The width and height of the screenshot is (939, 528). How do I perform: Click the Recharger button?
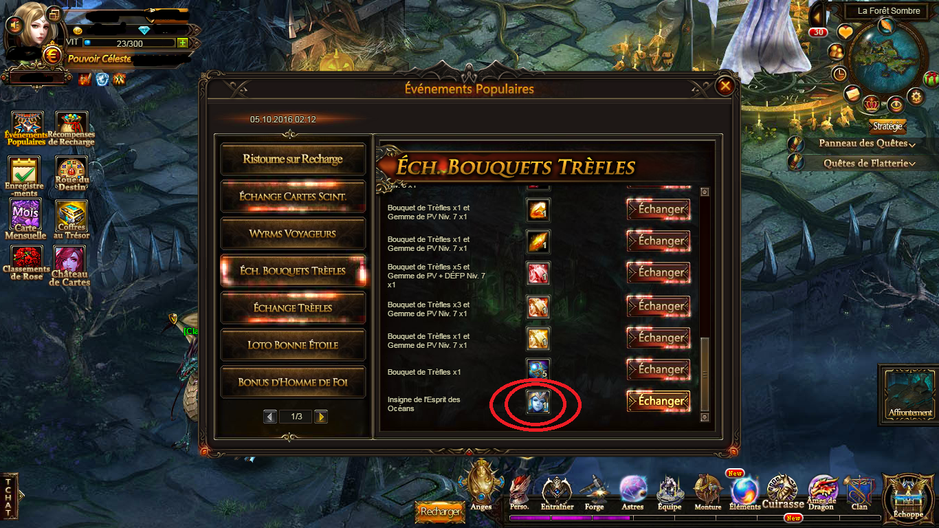coord(441,511)
